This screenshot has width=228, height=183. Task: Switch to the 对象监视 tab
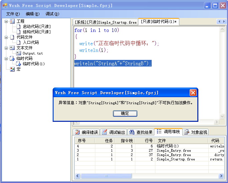pyautogui.click(x=196, y=132)
